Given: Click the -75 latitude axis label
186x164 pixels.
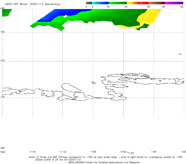Looking at the screenshot, I should coord(2,97).
